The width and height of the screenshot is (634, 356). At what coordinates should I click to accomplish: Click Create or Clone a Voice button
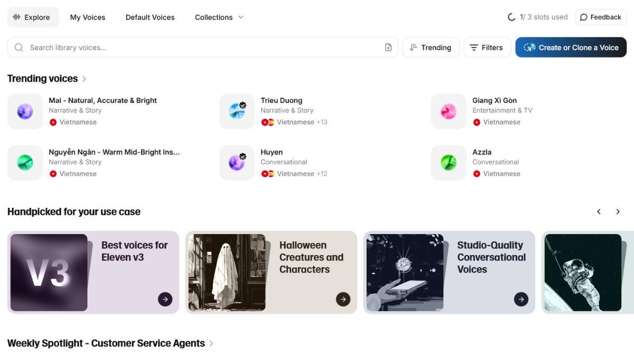(571, 47)
